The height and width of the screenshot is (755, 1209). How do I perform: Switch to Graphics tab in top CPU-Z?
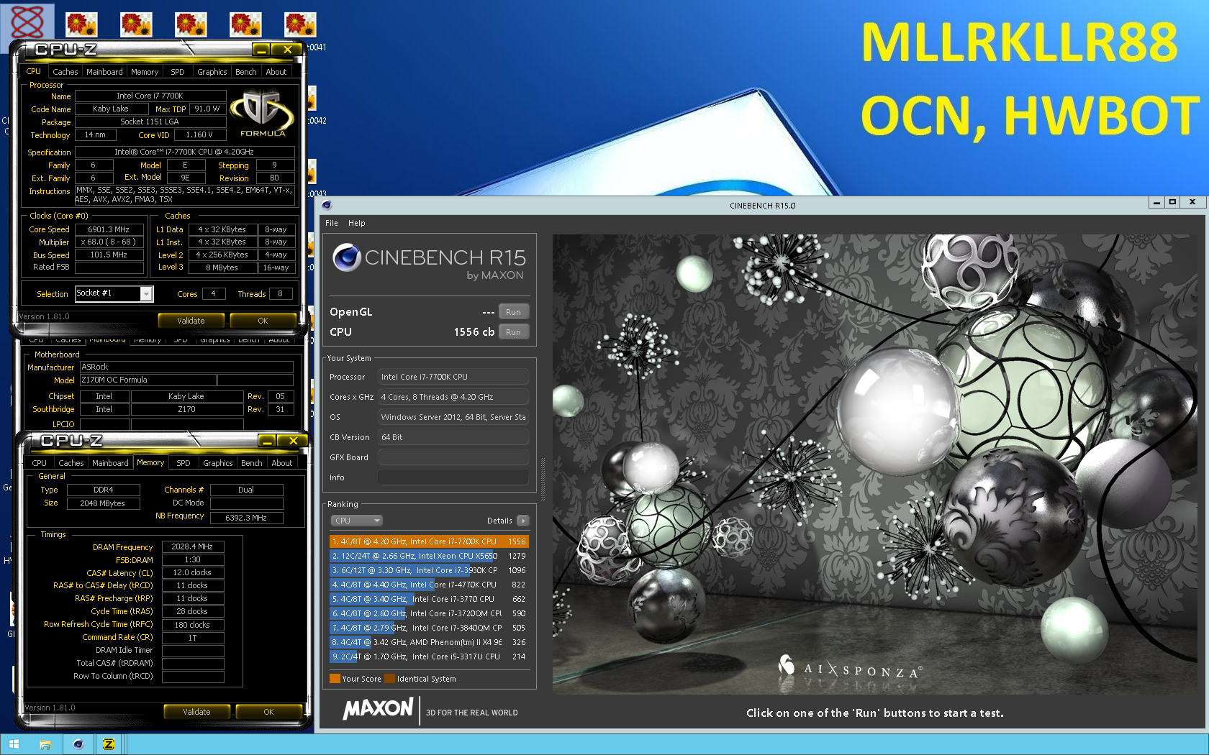click(212, 72)
